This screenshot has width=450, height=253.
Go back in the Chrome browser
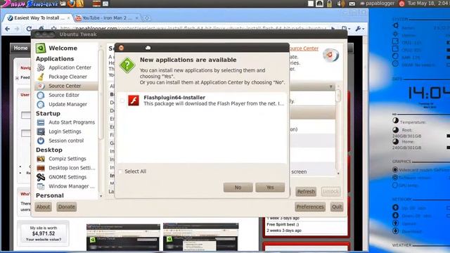click(x=8, y=29)
